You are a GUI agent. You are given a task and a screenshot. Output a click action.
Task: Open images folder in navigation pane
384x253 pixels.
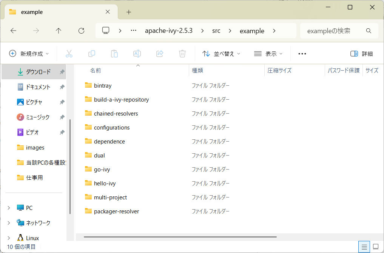(x=34, y=148)
